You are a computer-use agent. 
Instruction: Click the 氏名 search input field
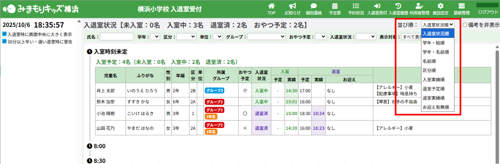coord(117,37)
